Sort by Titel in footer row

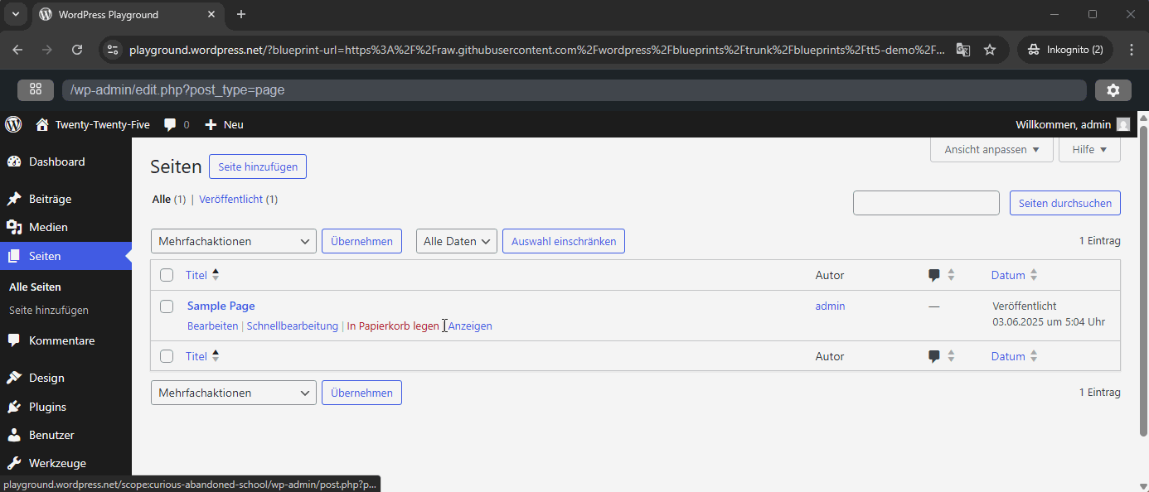[x=202, y=356]
